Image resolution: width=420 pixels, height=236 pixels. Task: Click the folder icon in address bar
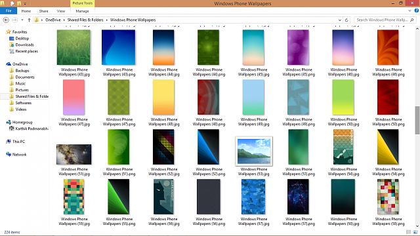(37, 20)
